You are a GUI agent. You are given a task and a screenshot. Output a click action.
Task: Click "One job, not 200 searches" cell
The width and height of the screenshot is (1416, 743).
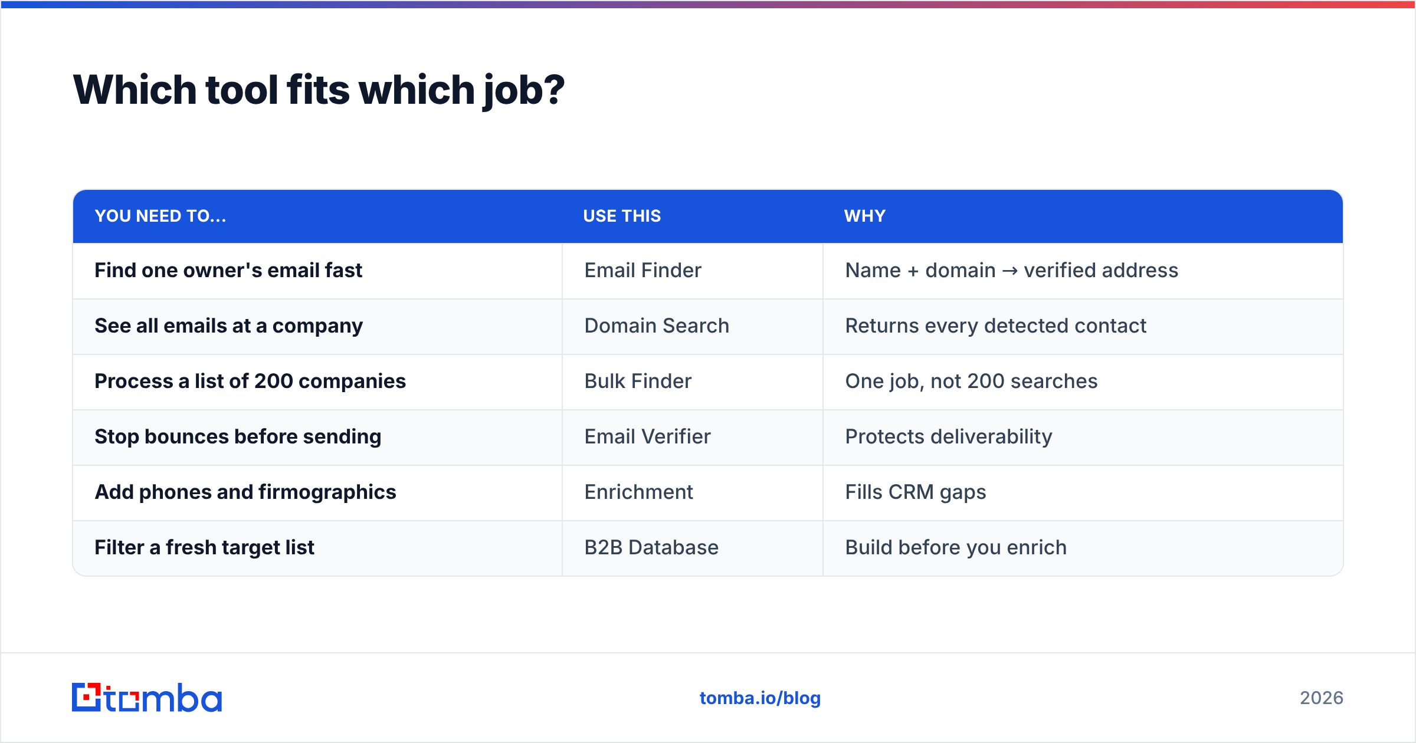(1083, 382)
